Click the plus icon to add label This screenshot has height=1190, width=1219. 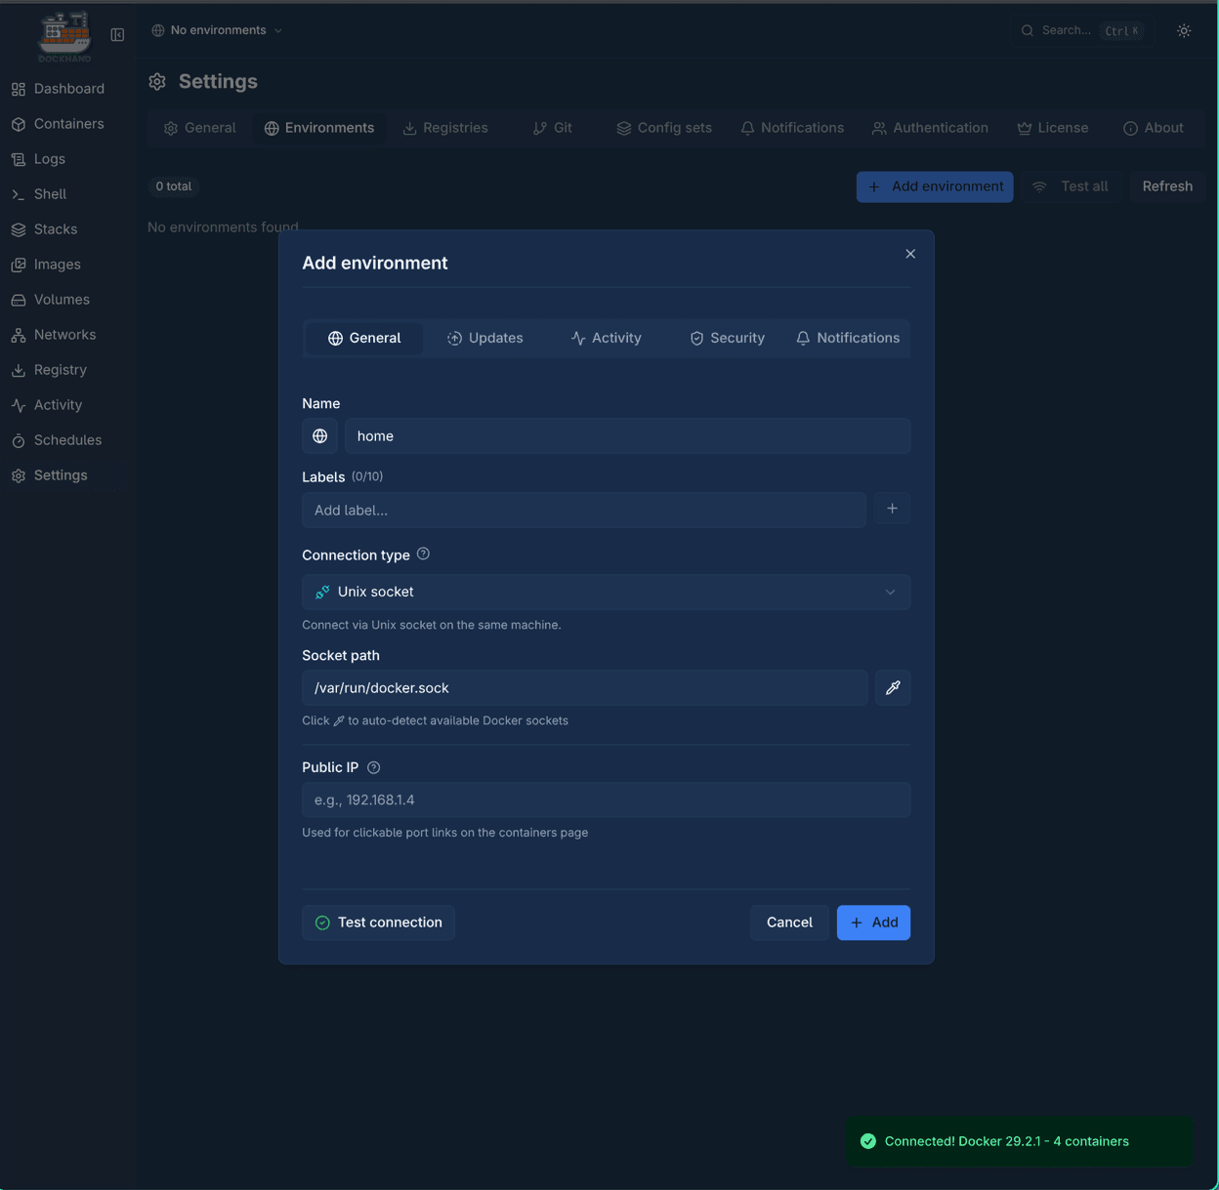pos(892,509)
